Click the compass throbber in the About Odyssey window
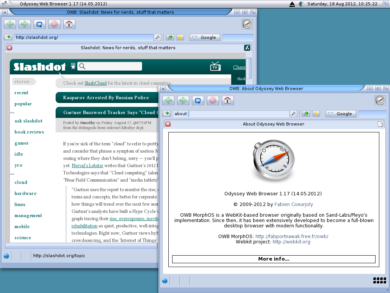 [x=380, y=100]
